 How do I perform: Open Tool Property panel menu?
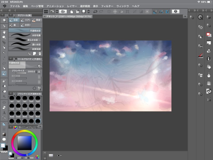point(11,59)
